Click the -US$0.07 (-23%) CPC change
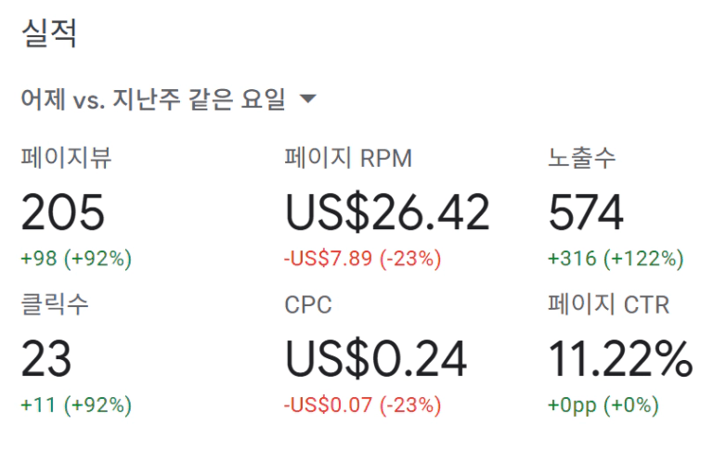Image resolution: width=713 pixels, height=450 pixels. [x=362, y=405]
